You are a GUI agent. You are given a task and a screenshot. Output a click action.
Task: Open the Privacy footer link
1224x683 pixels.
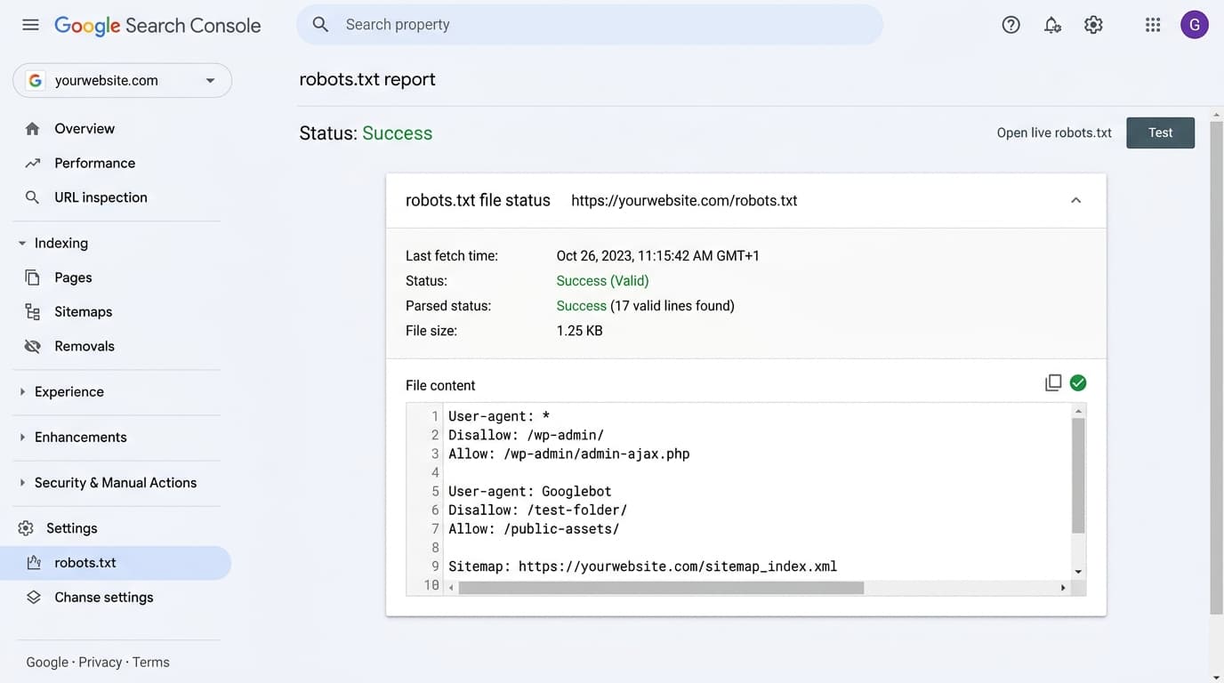(x=100, y=663)
